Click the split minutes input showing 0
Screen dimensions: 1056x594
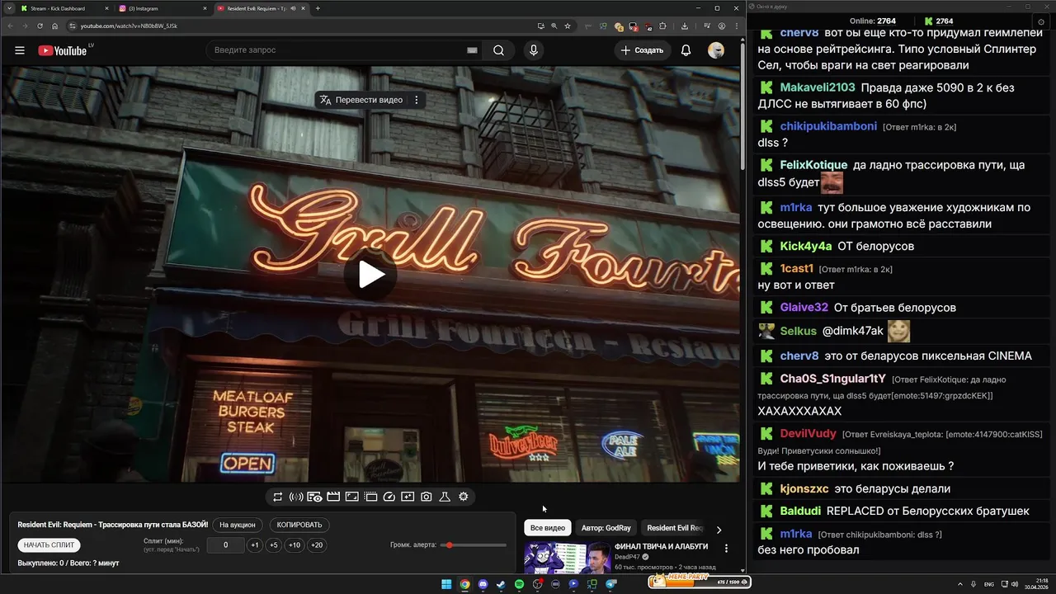click(x=225, y=545)
